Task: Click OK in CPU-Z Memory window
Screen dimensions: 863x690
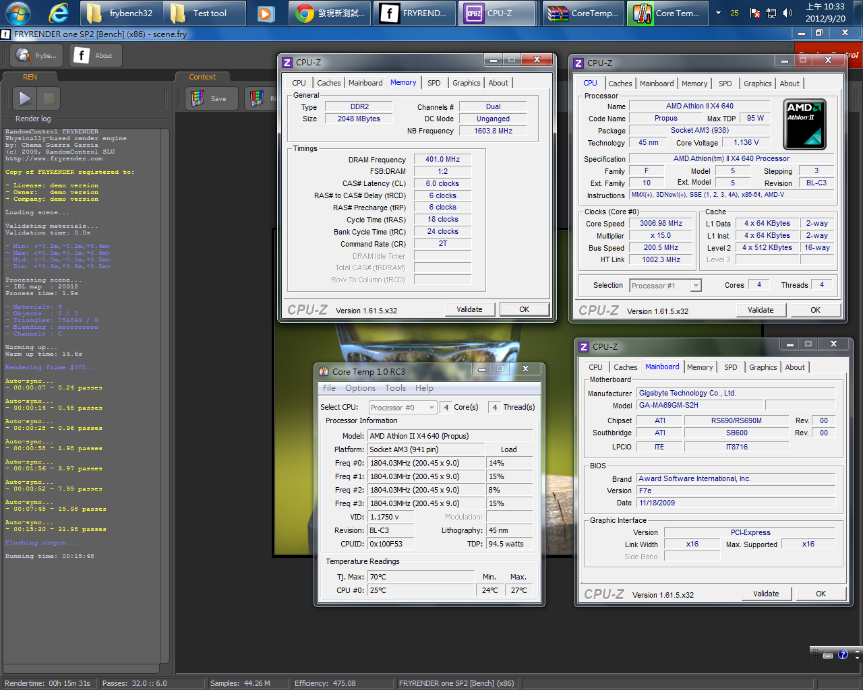Action: (524, 309)
